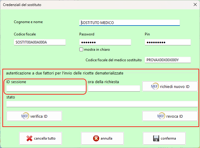
Task: Edit the medico sostituito codice fiscale field
Action: 168,60
